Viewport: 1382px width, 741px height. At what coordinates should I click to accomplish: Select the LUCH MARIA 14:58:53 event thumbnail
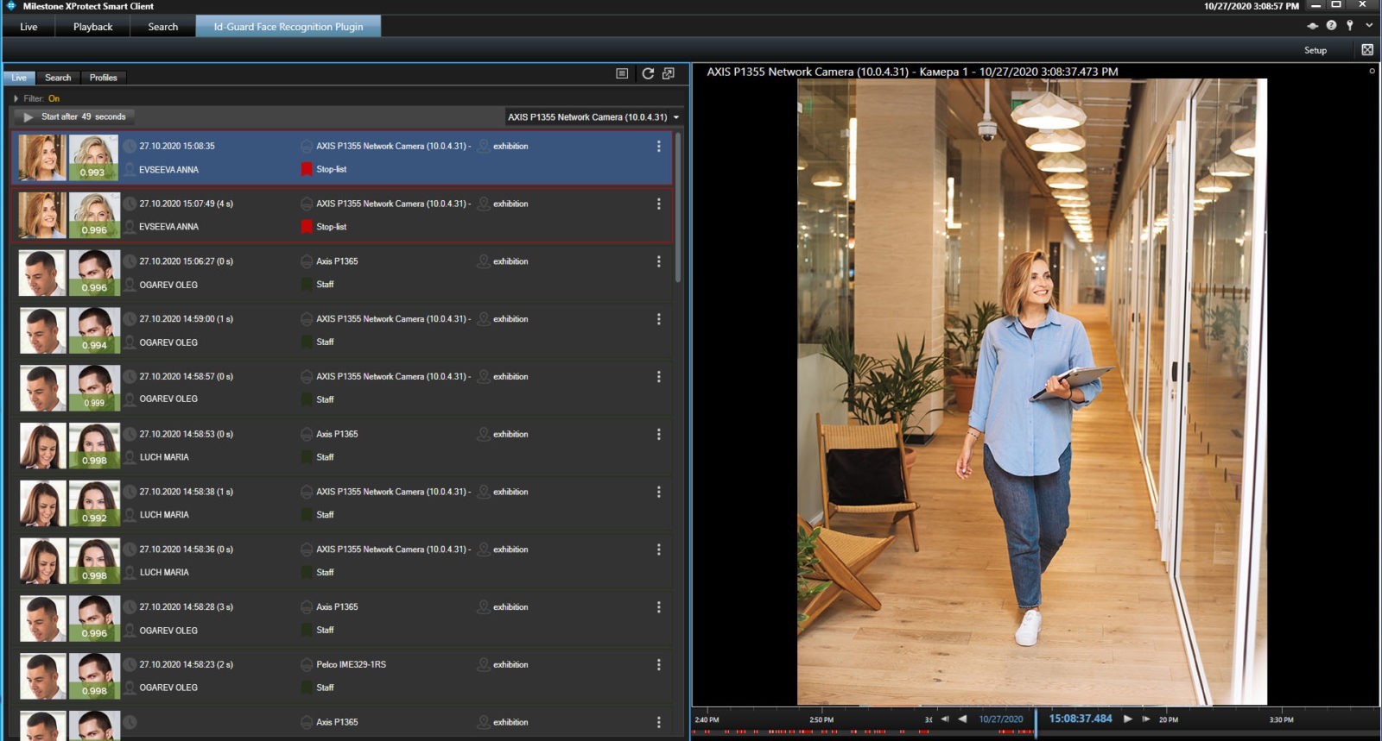click(42, 445)
